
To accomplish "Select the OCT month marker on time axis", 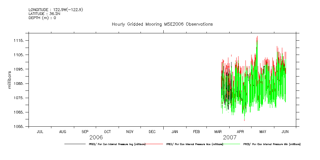I will coord(108,132).
